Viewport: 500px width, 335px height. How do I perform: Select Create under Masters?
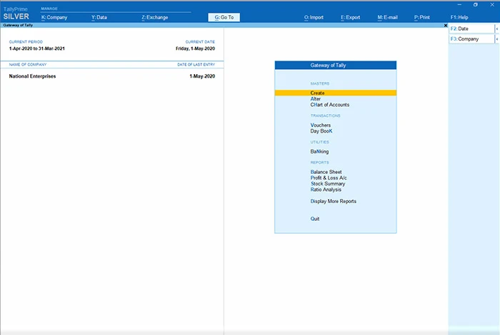(x=336, y=93)
